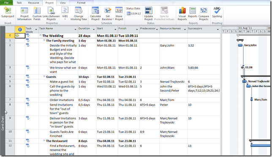Click Change Working Time icon
The image size is (272, 157).
(x=79, y=10)
